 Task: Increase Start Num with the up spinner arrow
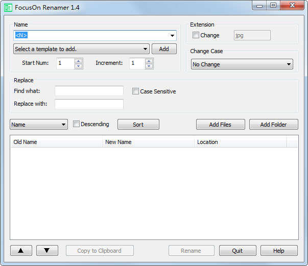pos(79,61)
